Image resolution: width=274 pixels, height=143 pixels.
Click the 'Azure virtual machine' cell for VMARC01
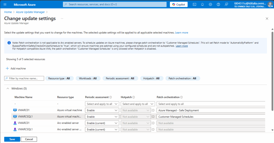(x=70, y=110)
